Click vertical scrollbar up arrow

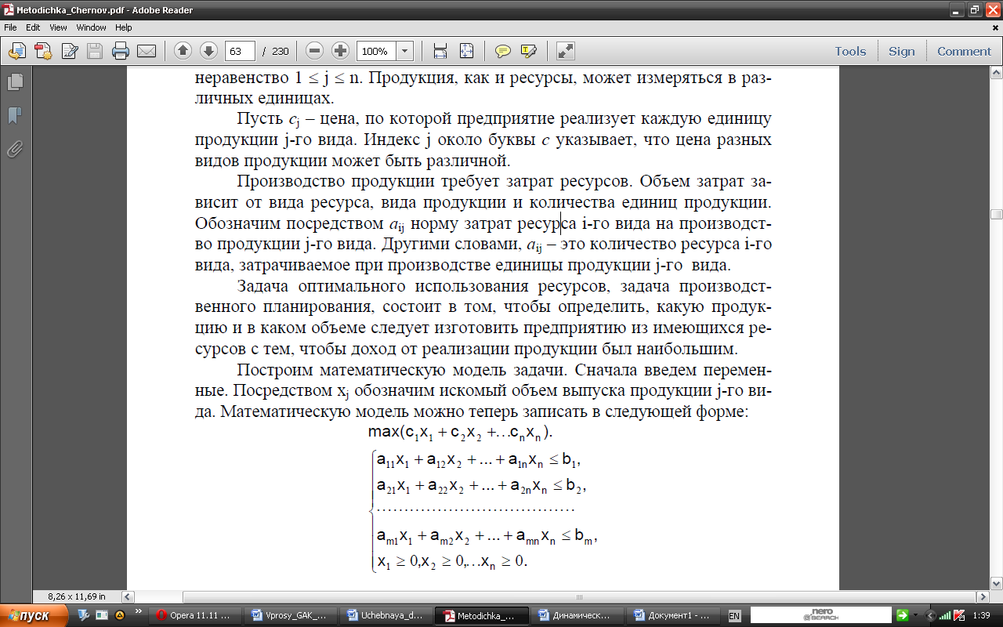coord(996,74)
